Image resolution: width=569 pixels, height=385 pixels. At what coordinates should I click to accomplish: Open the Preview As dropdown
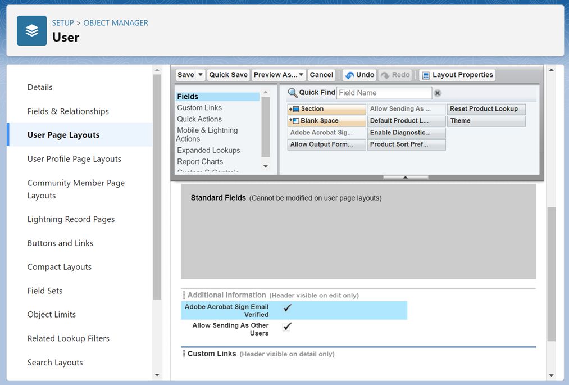[279, 75]
